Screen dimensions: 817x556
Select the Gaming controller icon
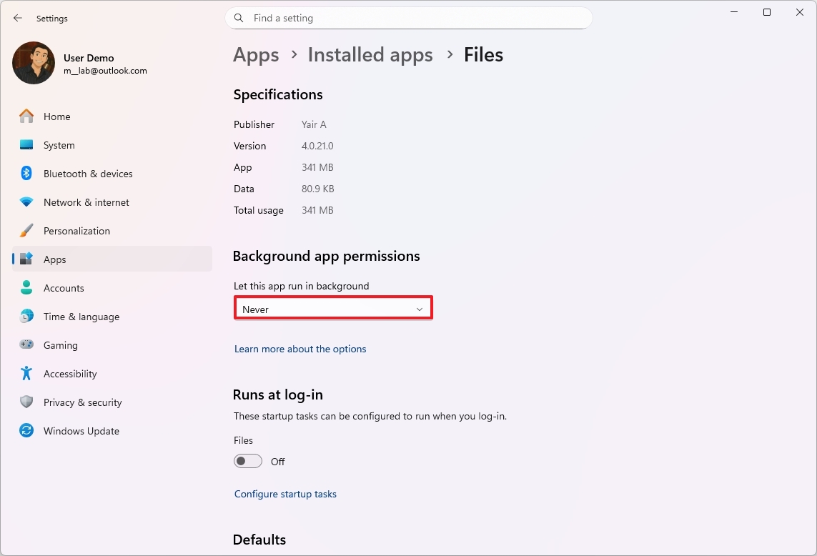click(x=26, y=344)
